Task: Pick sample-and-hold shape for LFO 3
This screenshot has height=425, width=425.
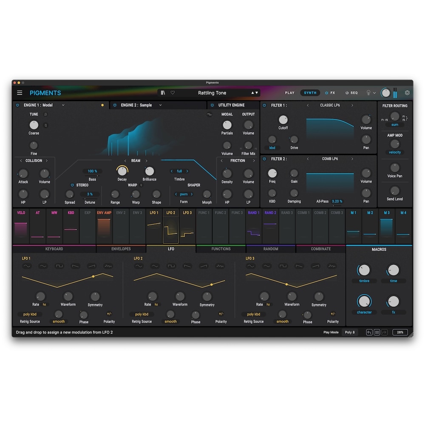Action: pos(331,266)
